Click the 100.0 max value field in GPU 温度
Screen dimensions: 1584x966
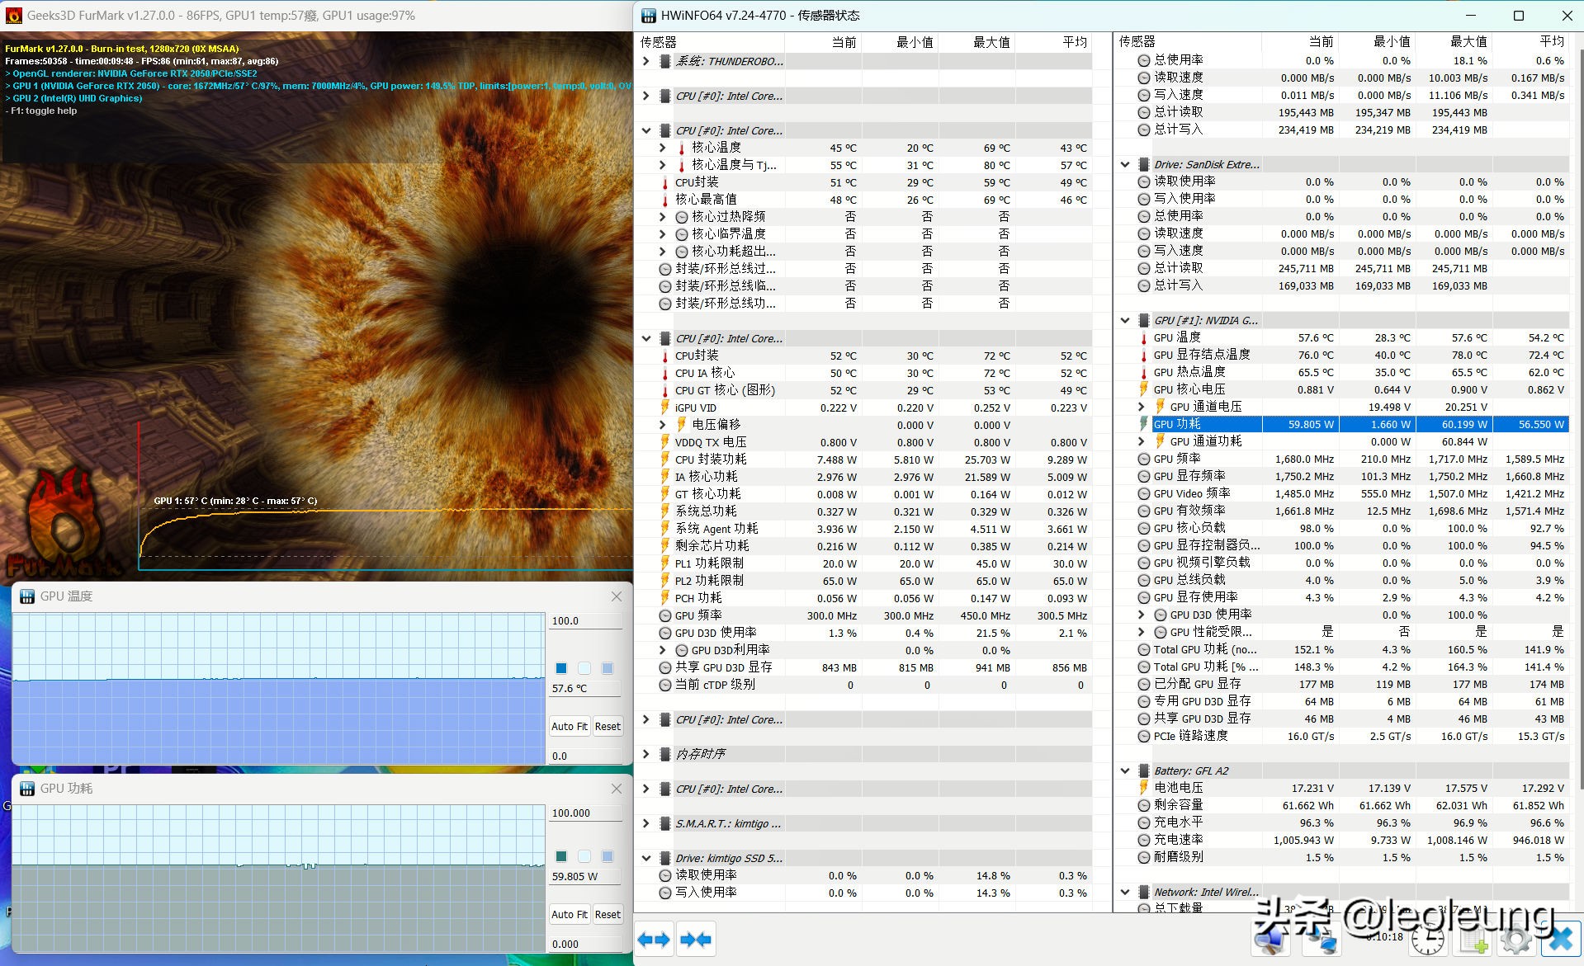584,621
